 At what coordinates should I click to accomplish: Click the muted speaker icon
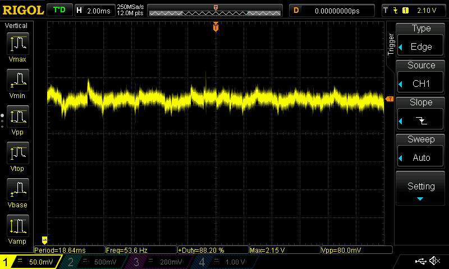pyautogui.click(x=434, y=261)
